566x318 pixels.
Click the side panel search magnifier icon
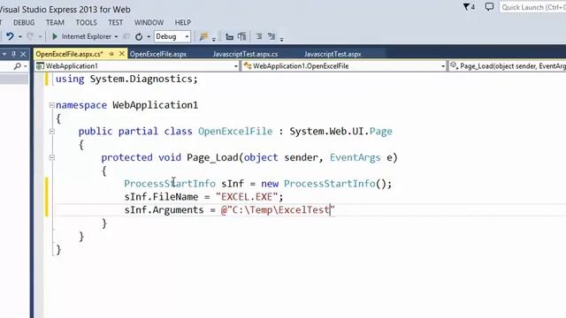click(17, 66)
